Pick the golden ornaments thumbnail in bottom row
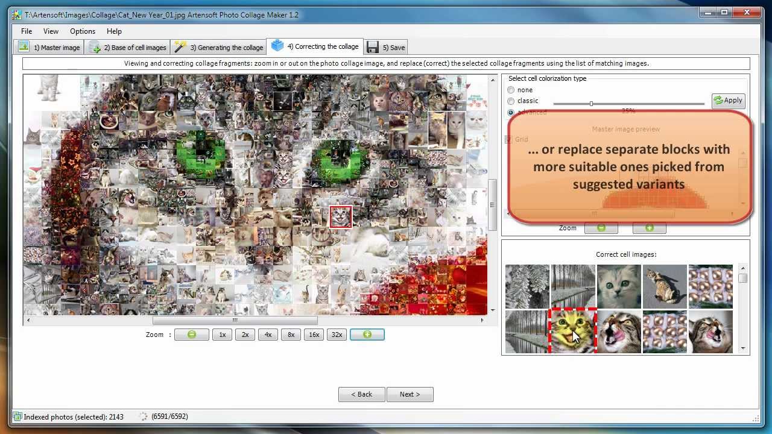 pyautogui.click(x=665, y=332)
